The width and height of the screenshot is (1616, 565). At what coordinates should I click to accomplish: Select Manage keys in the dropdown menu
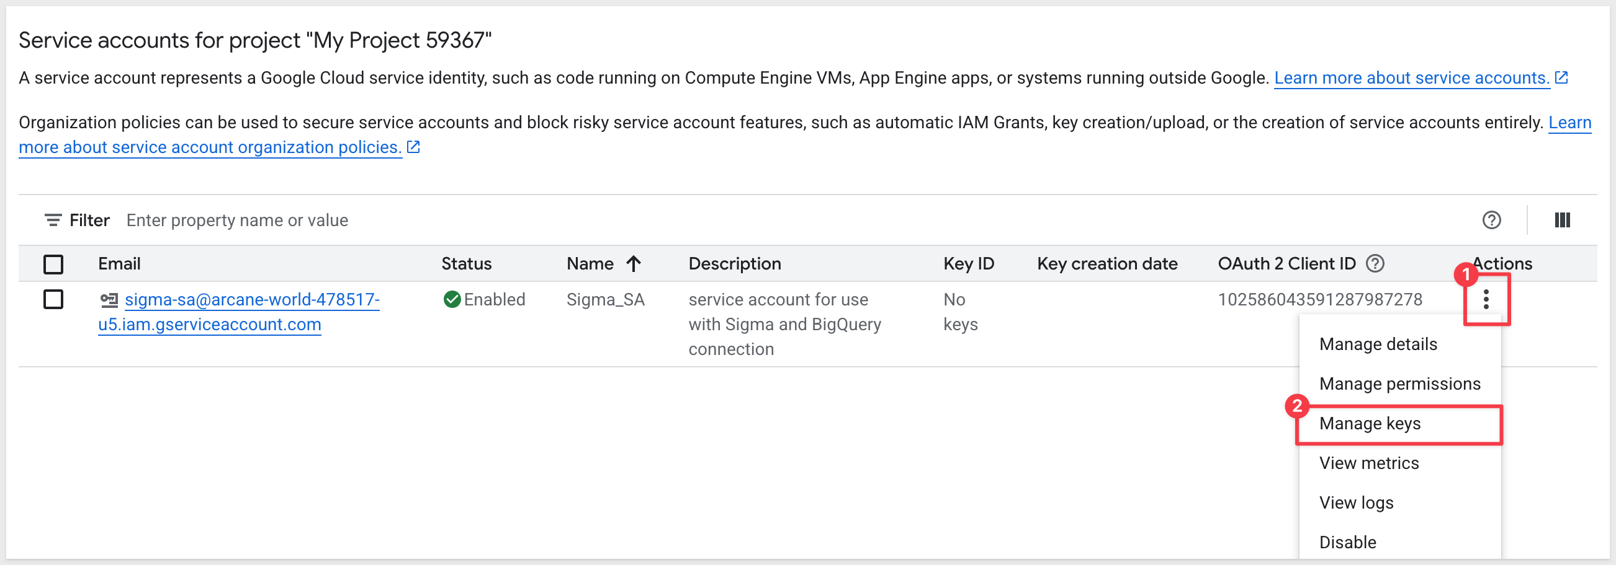(x=1370, y=423)
